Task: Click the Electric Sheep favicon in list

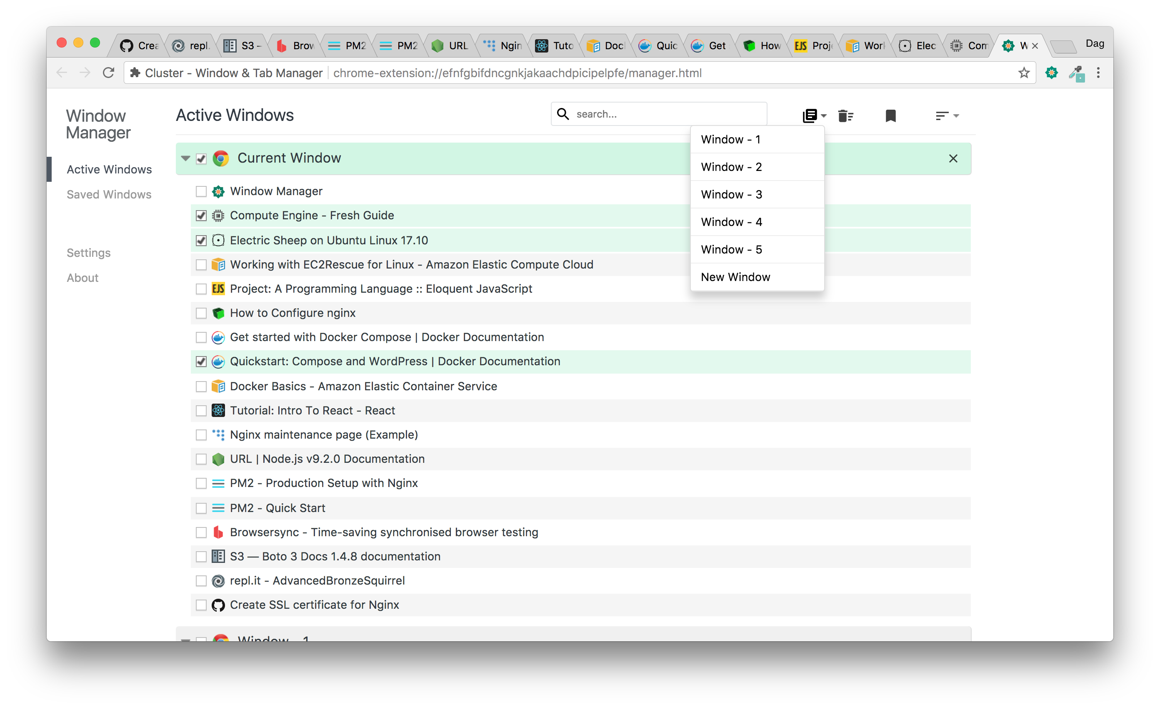Action: coord(218,240)
